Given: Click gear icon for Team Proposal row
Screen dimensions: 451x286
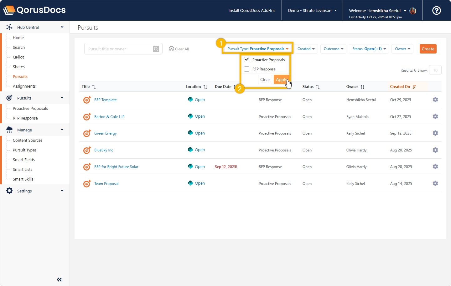Looking at the screenshot, I should pos(435,183).
